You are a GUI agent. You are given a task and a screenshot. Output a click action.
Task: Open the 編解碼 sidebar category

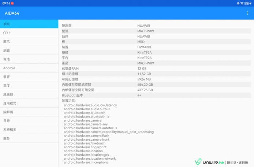click(x=29, y=112)
